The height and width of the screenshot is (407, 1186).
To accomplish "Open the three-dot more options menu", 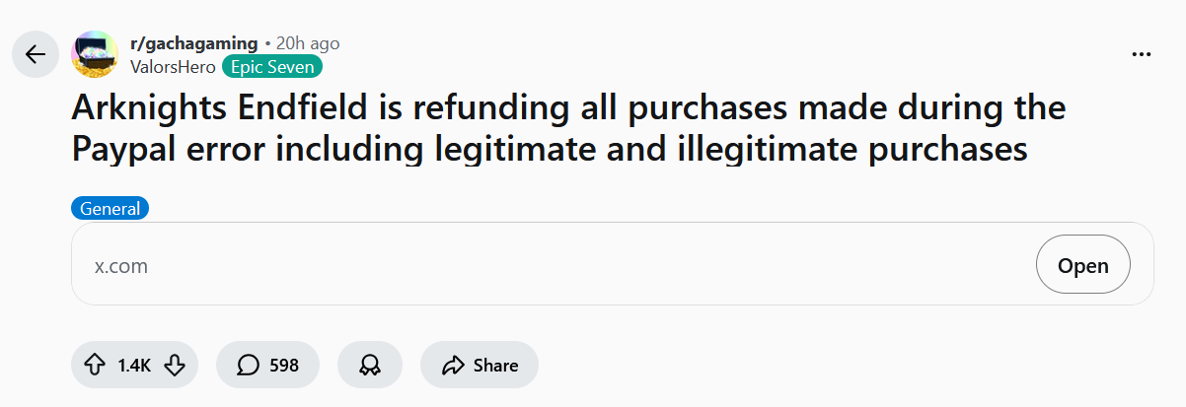I will tap(1142, 54).
